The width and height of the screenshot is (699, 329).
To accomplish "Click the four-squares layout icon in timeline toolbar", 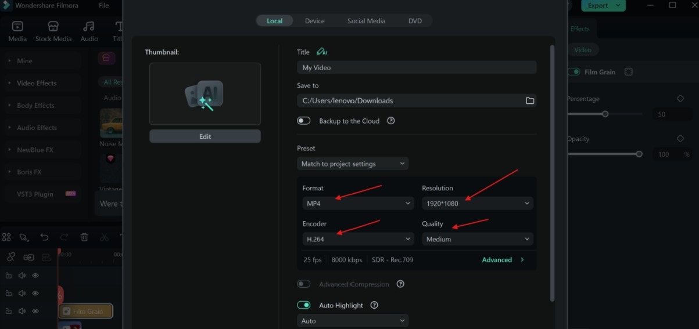I will coord(6,237).
